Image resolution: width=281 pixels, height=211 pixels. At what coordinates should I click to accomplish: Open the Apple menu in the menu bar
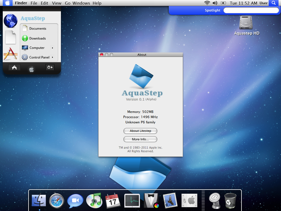(x=7, y=3)
